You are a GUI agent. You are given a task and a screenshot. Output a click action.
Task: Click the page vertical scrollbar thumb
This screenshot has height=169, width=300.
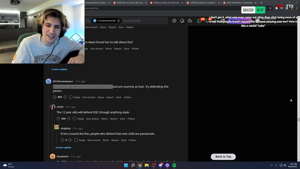point(299,120)
